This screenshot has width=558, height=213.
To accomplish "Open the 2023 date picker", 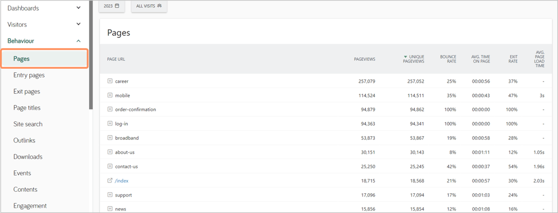I will click(112, 6).
